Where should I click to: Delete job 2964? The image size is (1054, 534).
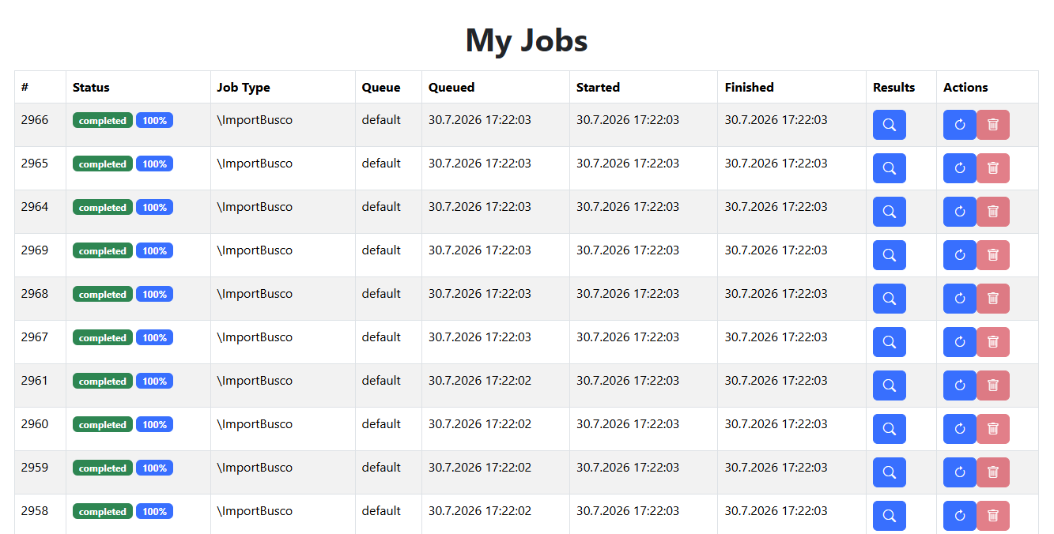[993, 212]
